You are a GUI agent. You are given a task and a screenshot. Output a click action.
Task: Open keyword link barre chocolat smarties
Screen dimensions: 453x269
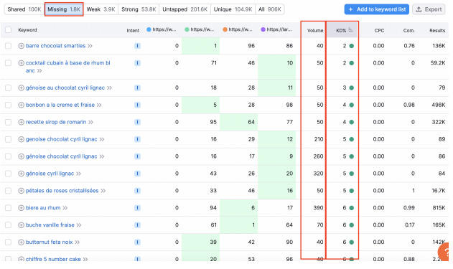click(x=55, y=46)
